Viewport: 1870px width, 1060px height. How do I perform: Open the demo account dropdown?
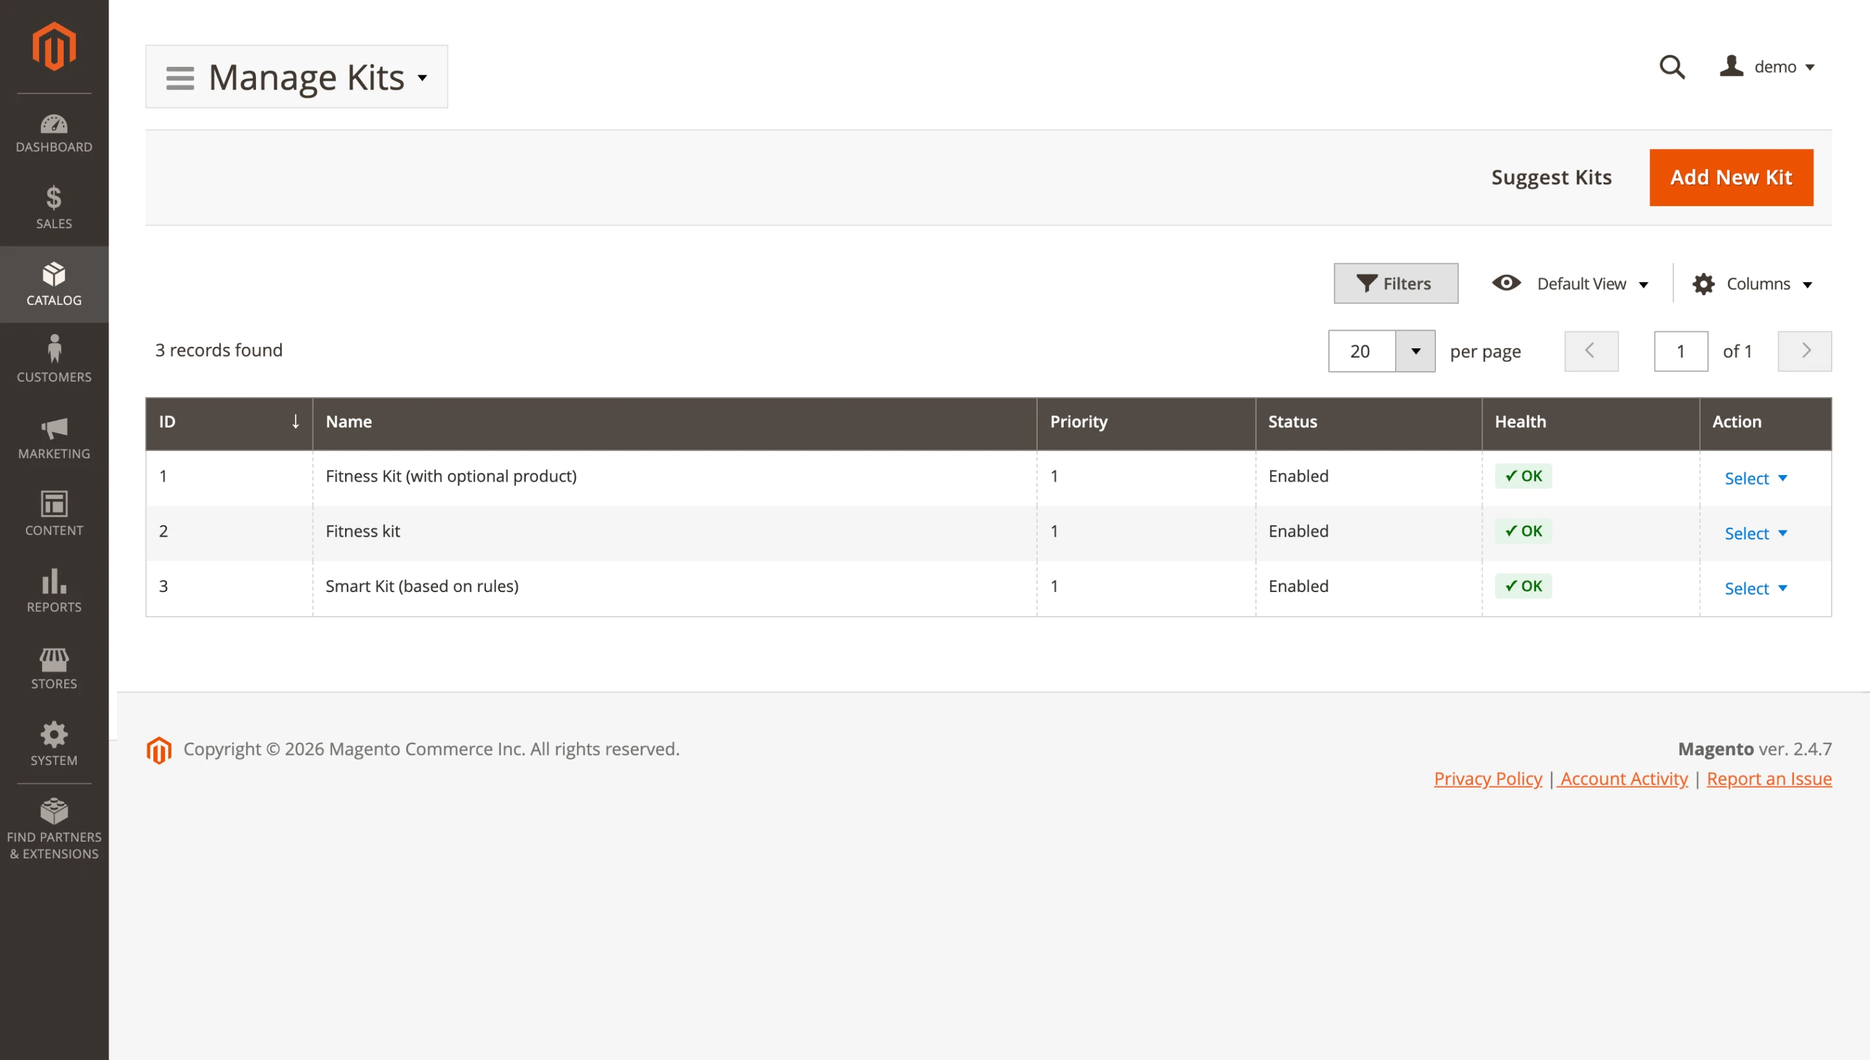point(1767,67)
